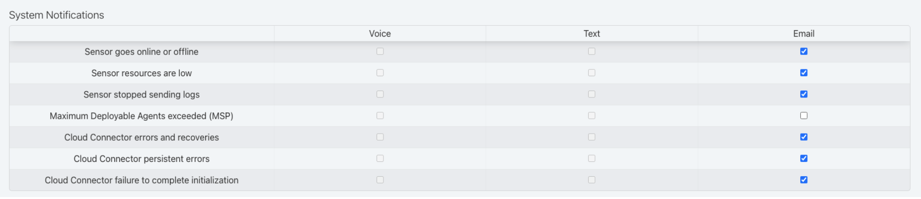This screenshot has height=199, width=921.
Task: Check Text for Cloud Connector persistent errors
Action: [592, 158]
